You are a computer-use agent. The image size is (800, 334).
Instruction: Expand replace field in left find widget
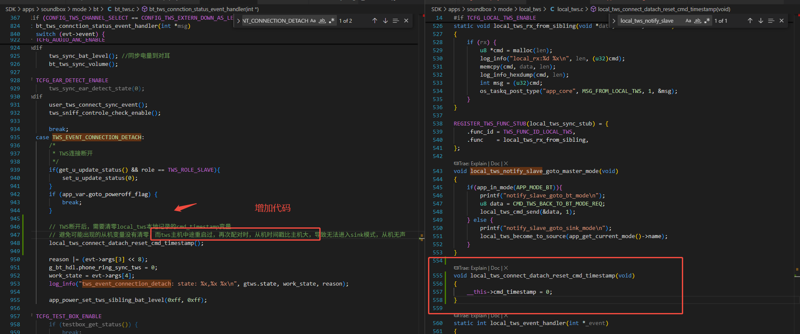coord(238,21)
